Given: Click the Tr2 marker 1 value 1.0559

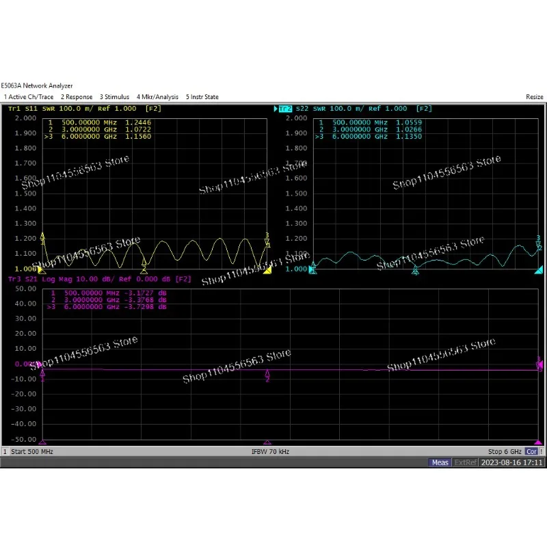Looking at the screenshot, I should (409, 122).
